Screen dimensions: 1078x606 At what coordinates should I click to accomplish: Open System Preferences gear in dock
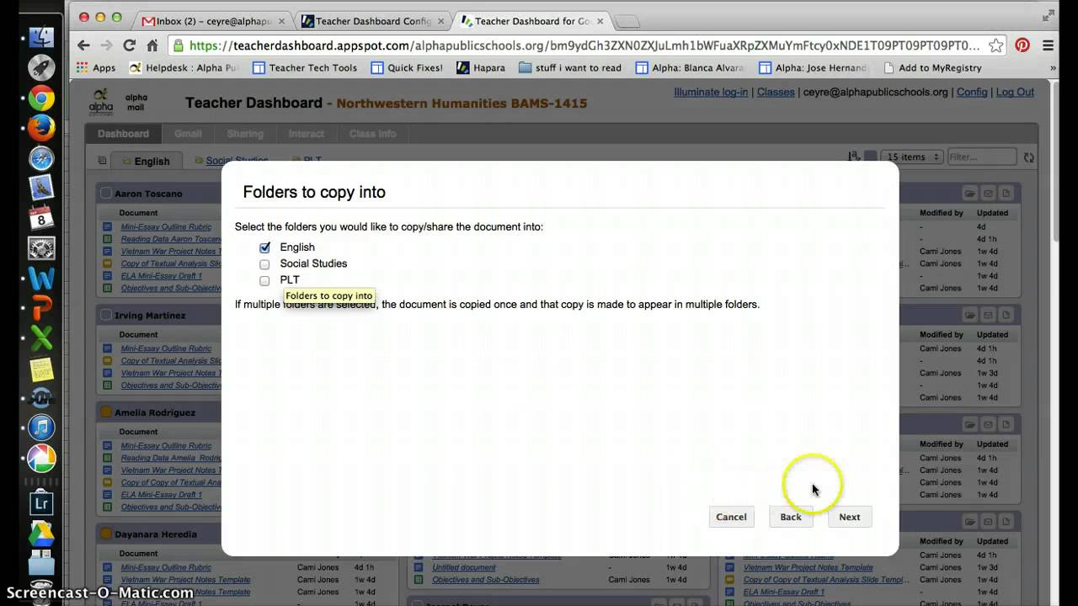pyautogui.click(x=41, y=248)
